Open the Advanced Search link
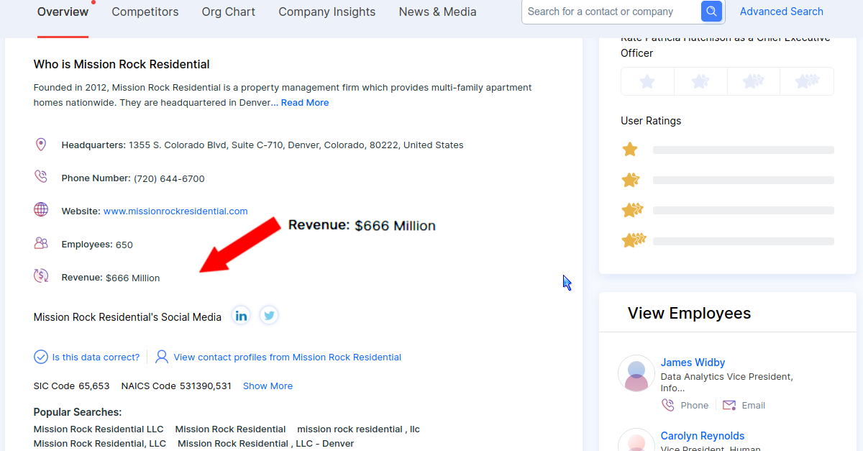This screenshot has height=451, width=863. [781, 12]
